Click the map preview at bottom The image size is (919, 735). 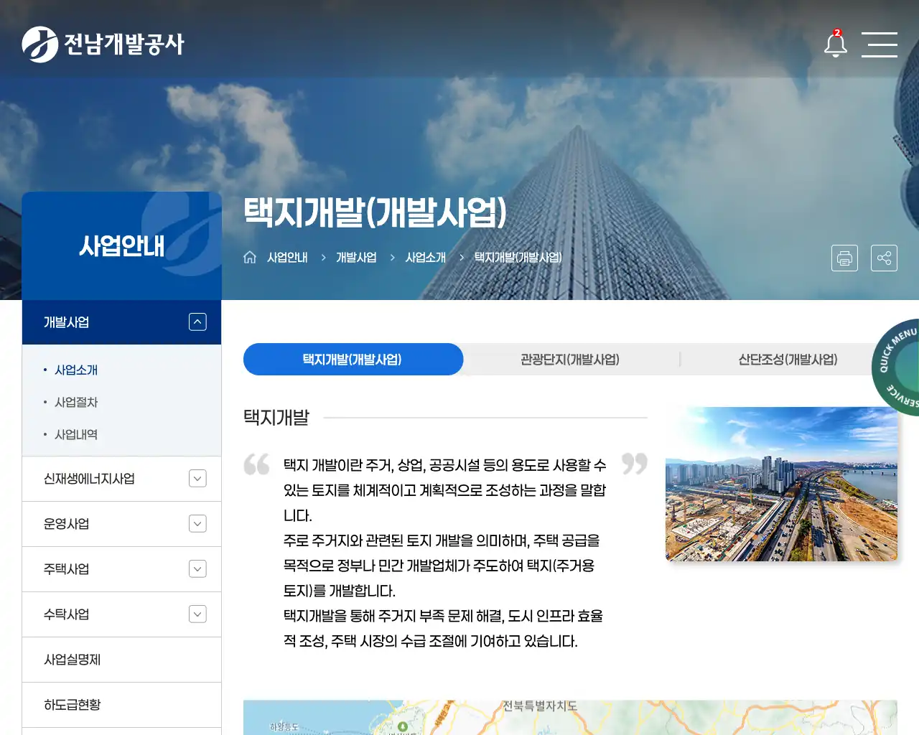coord(570,717)
